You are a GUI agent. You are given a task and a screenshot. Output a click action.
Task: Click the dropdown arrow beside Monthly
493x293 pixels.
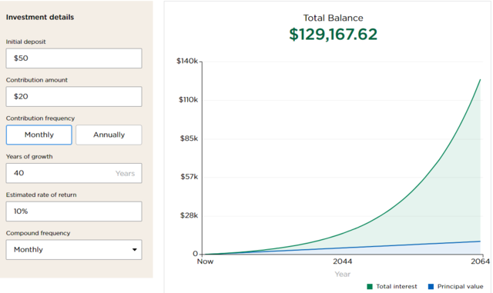tap(135, 250)
